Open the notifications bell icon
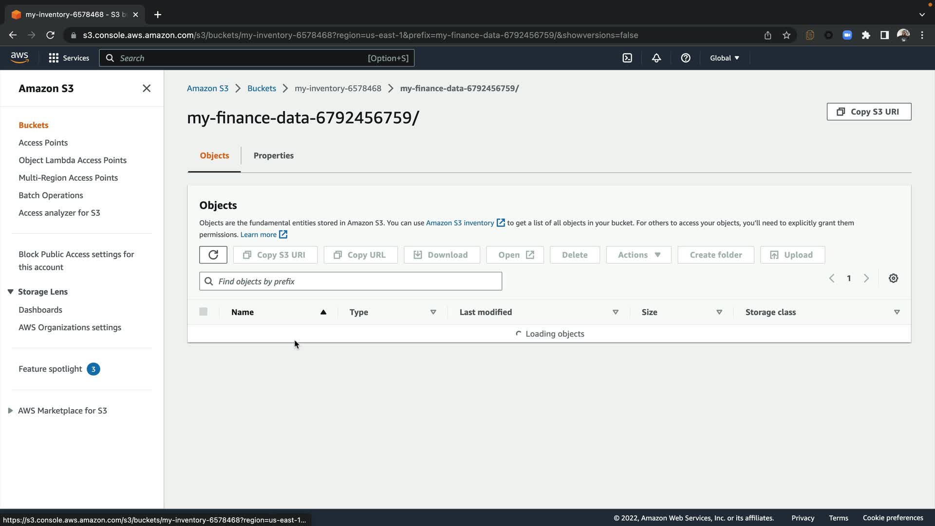The image size is (935, 526). tap(656, 58)
